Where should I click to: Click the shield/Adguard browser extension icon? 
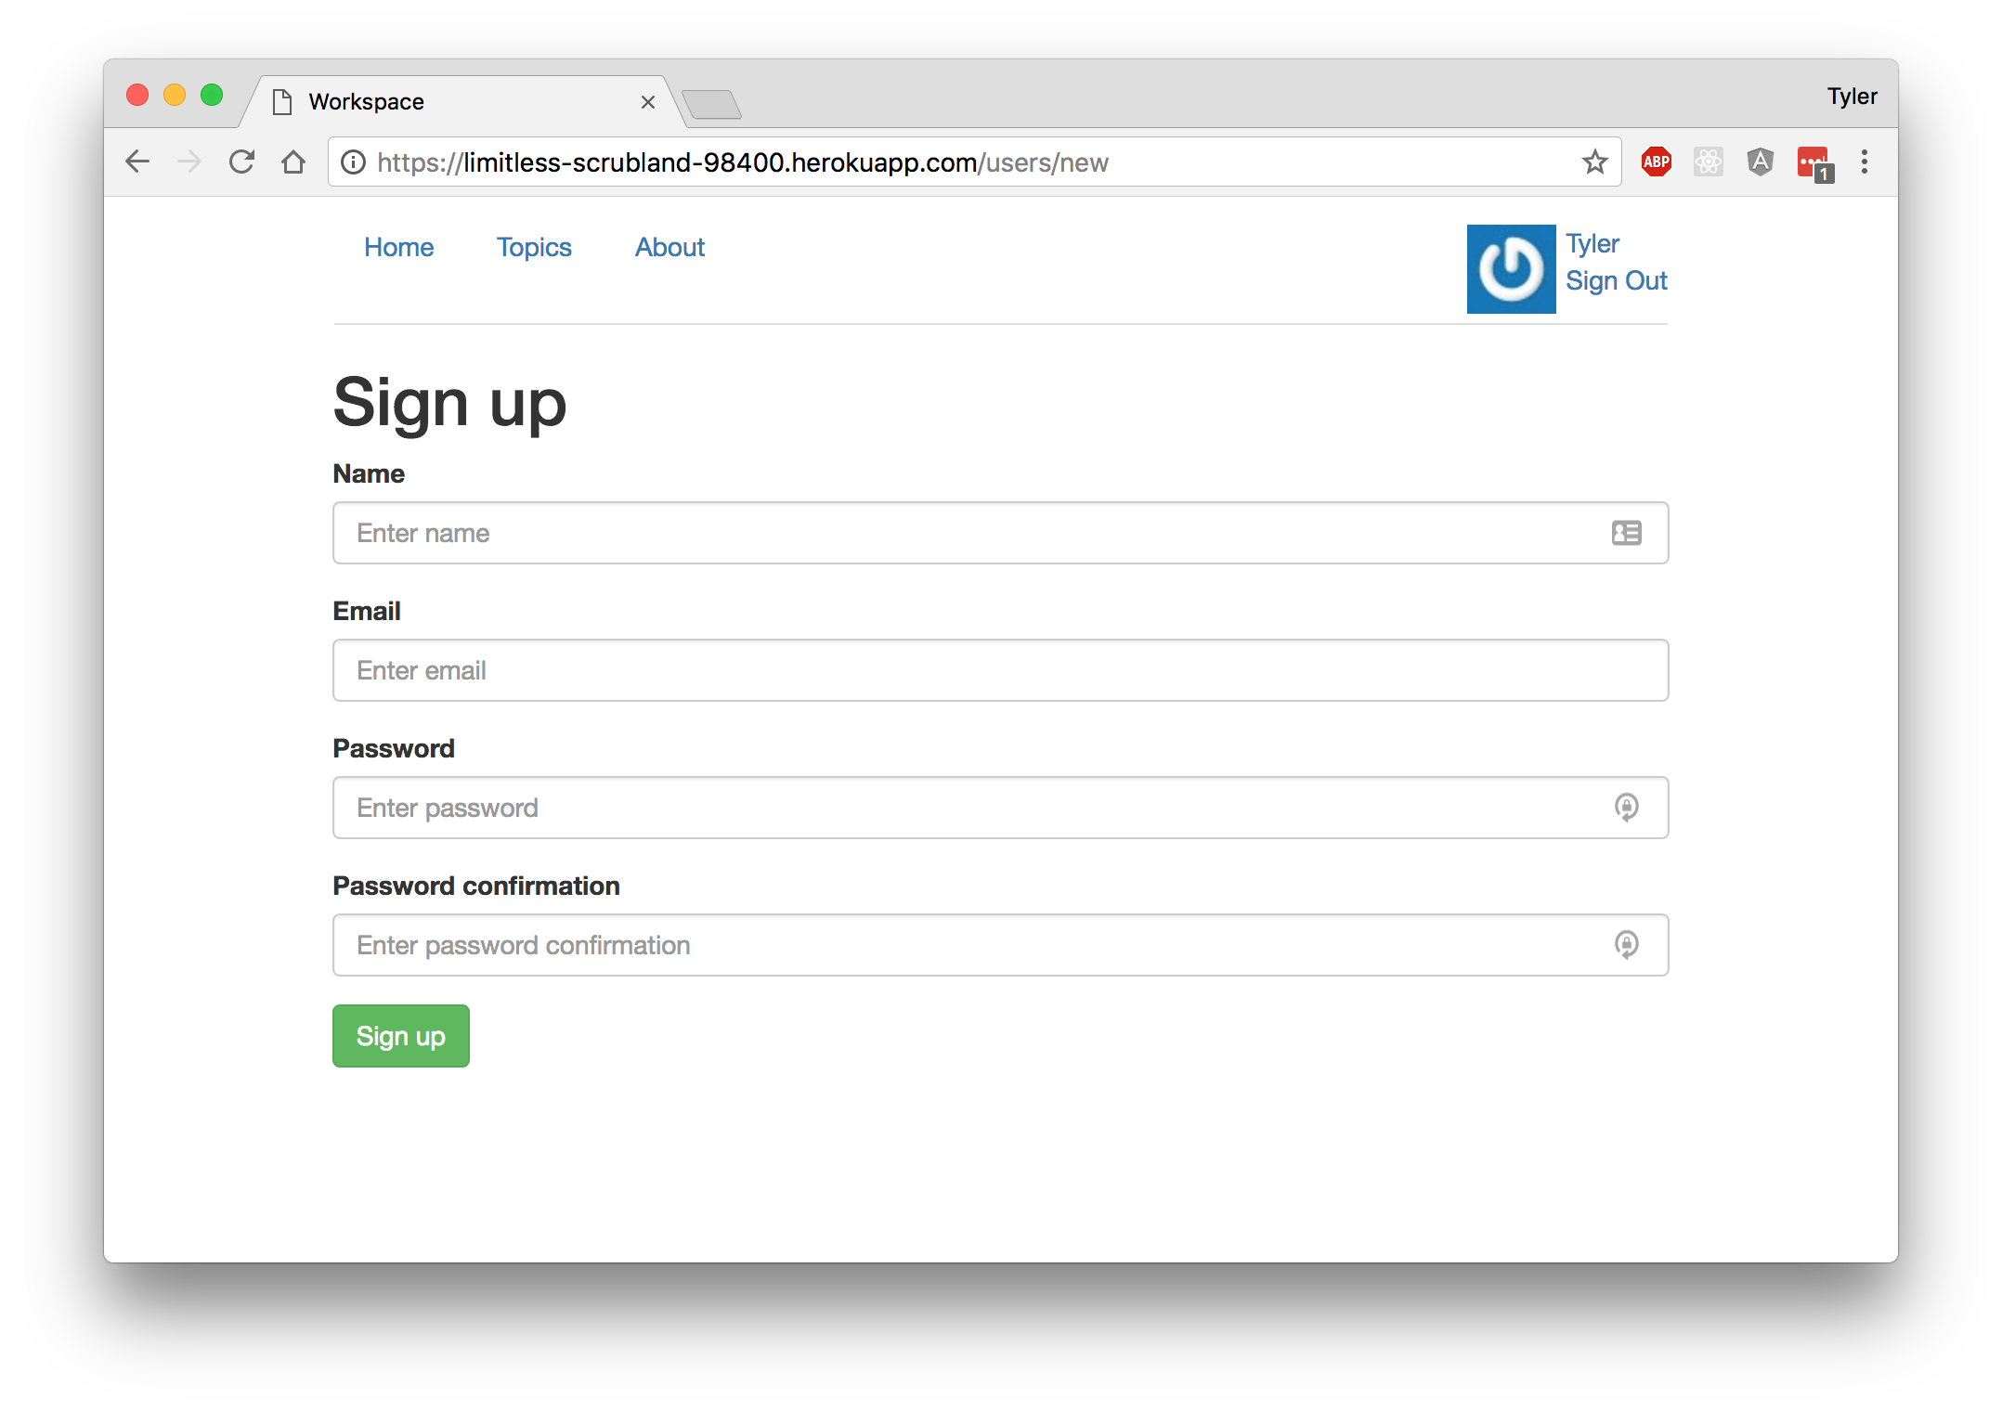pyautogui.click(x=1760, y=163)
